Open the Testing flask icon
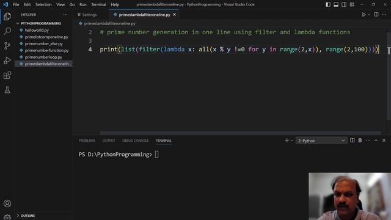This screenshot has height=220, width=391. click(x=7, y=90)
